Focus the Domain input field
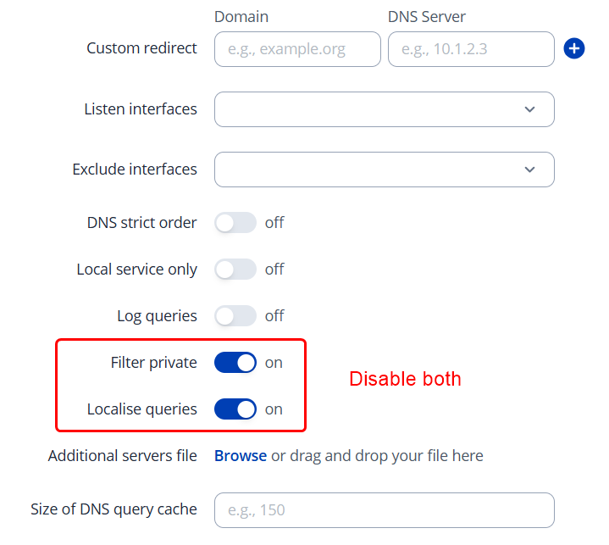609x545 pixels. click(297, 49)
